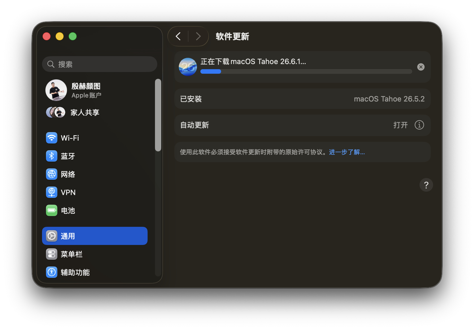Click the download progress bar

coord(306,71)
